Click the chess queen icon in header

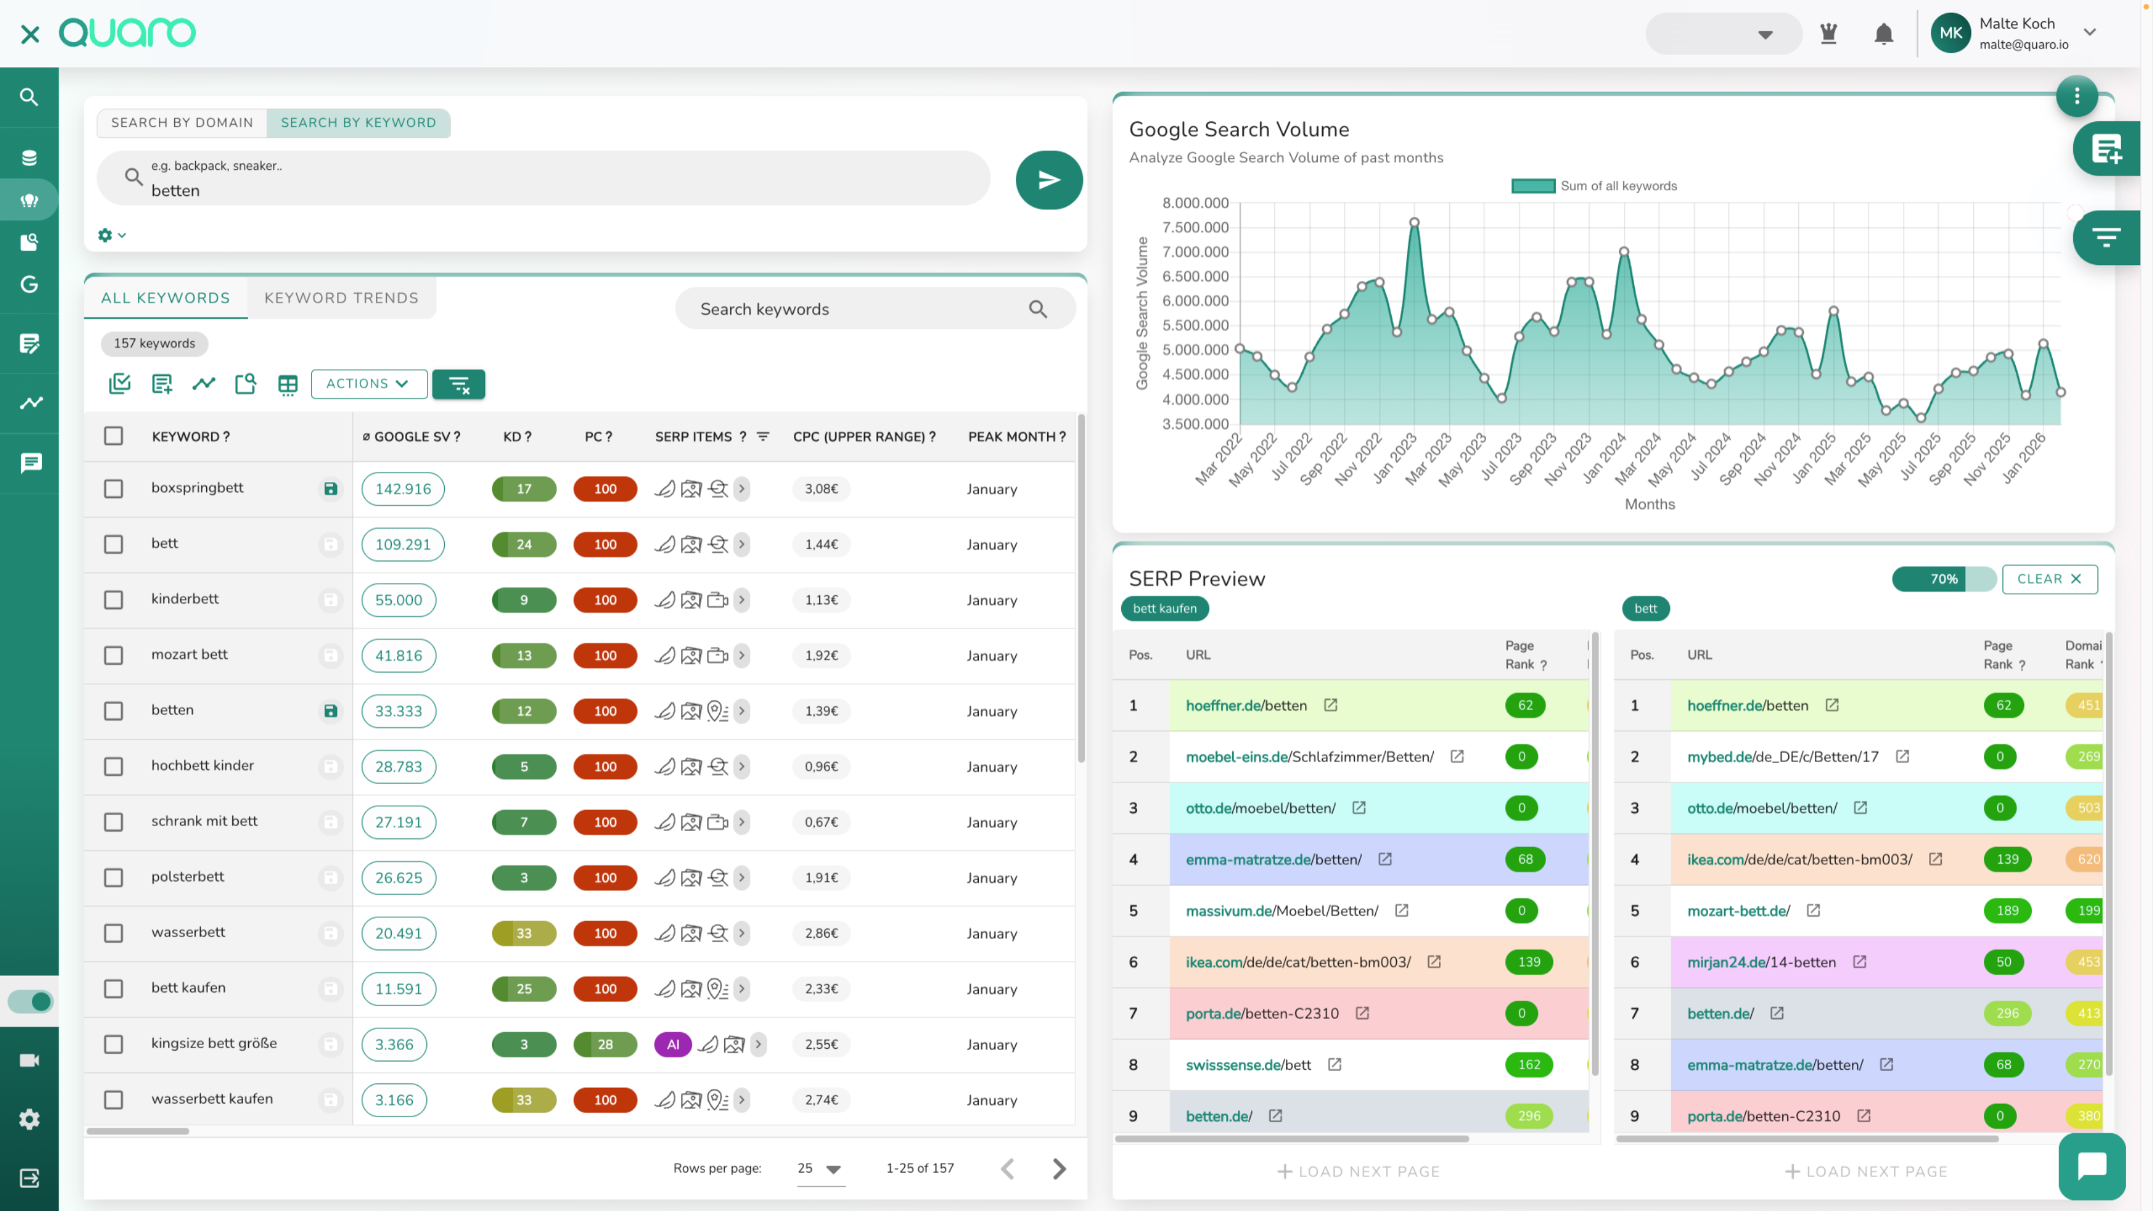pyautogui.click(x=1828, y=33)
